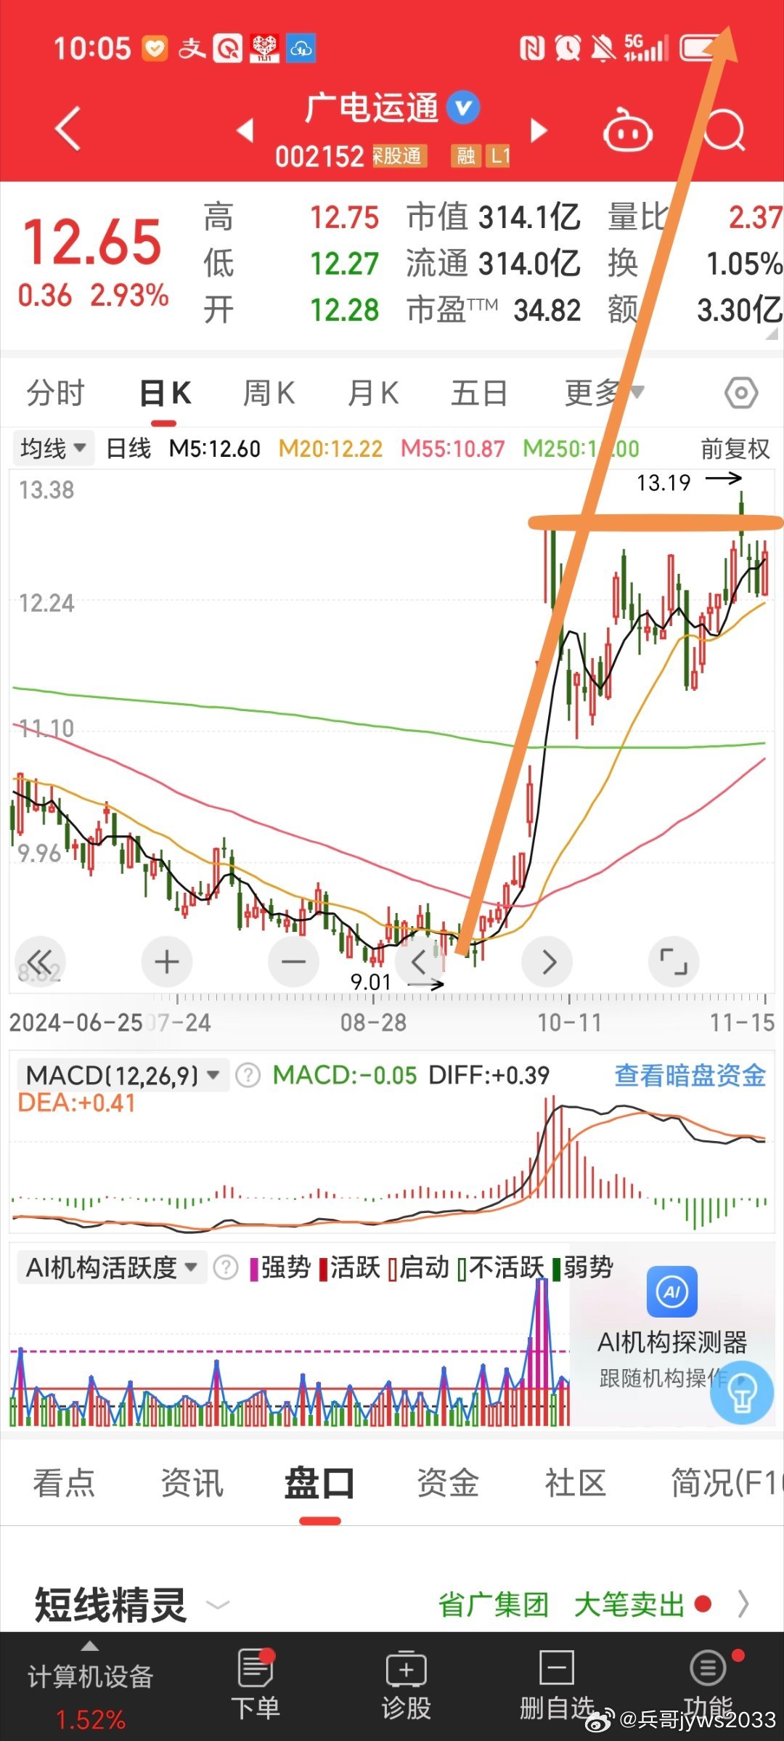Open the MACD(12,26,9) indicator dropdown

pos(123,1075)
